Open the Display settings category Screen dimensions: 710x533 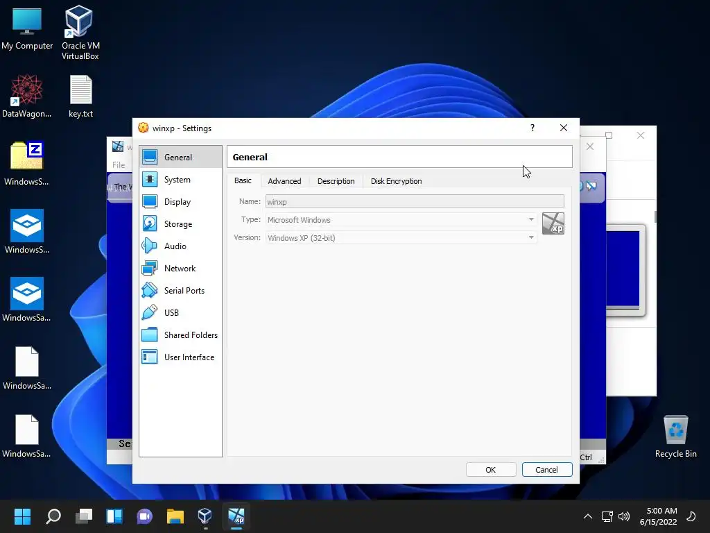pyautogui.click(x=180, y=202)
